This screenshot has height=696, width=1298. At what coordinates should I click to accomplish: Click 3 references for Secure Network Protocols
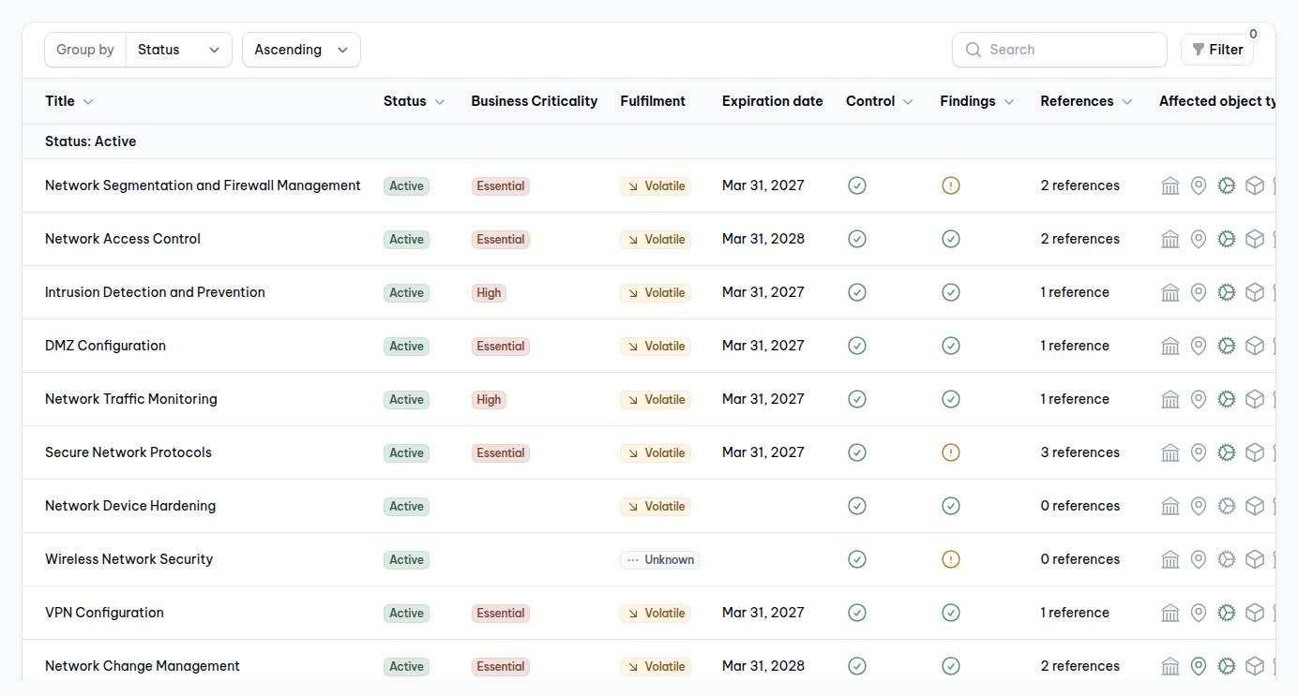coord(1079,452)
